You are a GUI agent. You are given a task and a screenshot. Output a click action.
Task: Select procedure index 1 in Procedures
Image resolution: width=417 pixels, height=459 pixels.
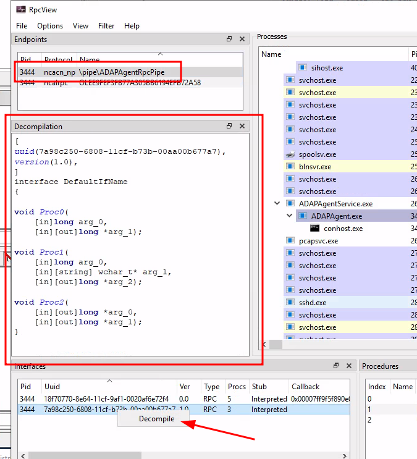[x=391, y=409]
